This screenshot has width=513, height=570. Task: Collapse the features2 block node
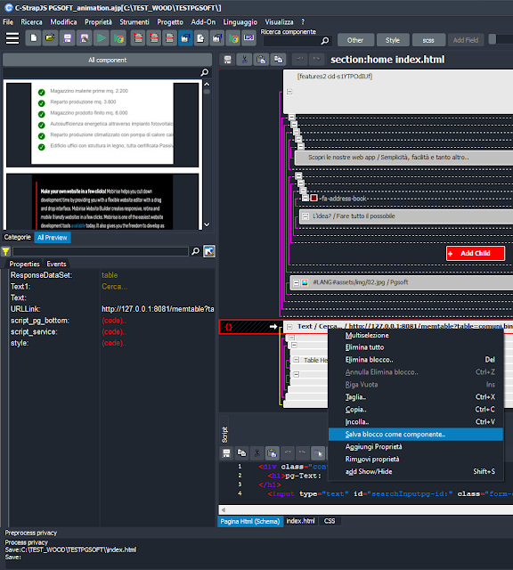(289, 92)
